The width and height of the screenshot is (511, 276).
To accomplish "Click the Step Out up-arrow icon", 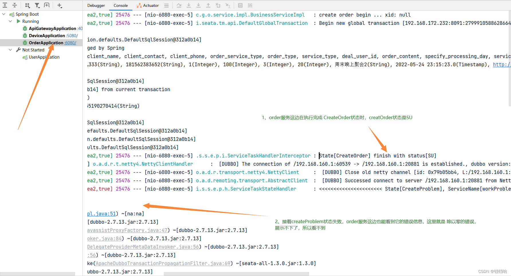I will click(x=208, y=5).
